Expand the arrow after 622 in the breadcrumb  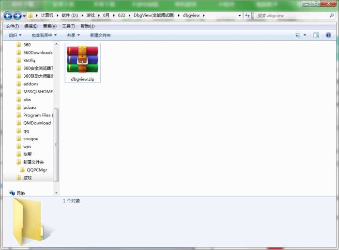[129, 16]
